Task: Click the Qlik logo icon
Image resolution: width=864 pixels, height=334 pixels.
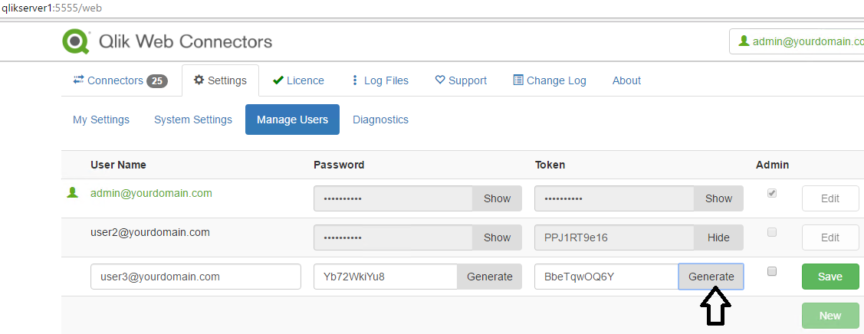Action: pyautogui.click(x=76, y=41)
